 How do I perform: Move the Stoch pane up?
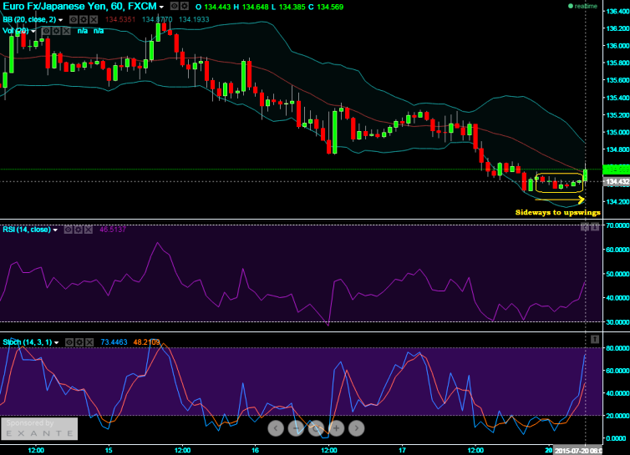pyautogui.click(x=595, y=340)
